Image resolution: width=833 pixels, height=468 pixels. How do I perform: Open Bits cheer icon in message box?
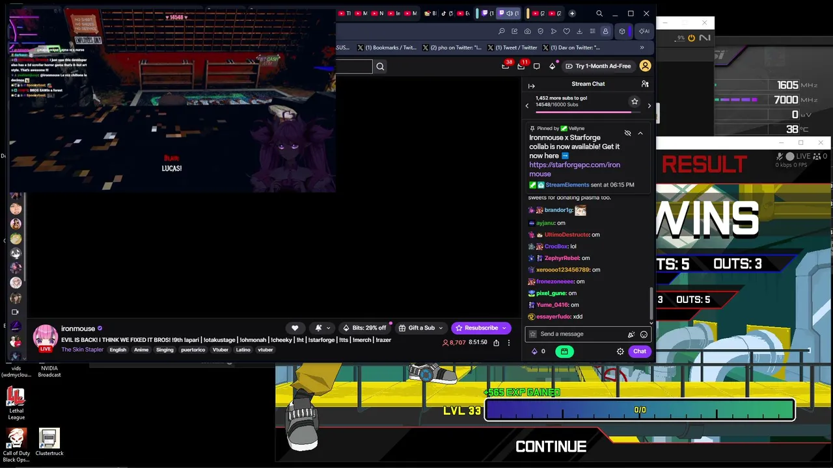tap(631, 334)
